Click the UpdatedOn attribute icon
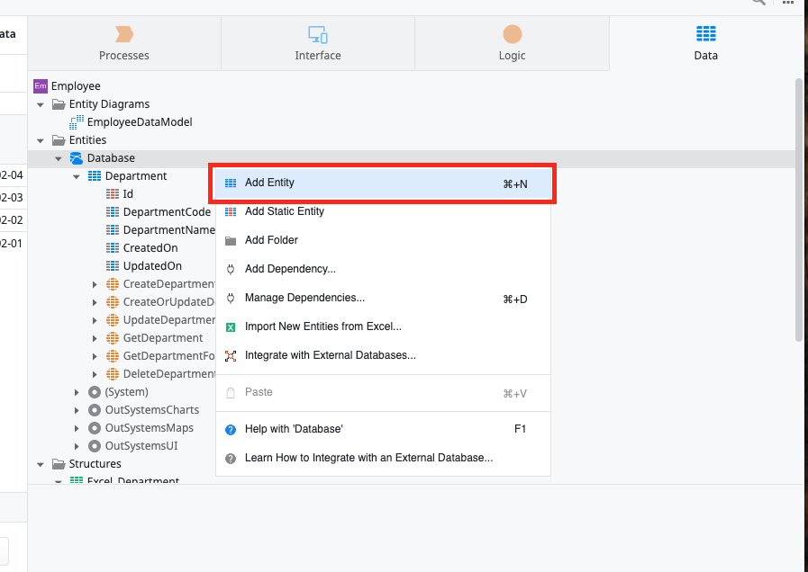The height and width of the screenshot is (572, 808). pyautogui.click(x=113, y=266)
